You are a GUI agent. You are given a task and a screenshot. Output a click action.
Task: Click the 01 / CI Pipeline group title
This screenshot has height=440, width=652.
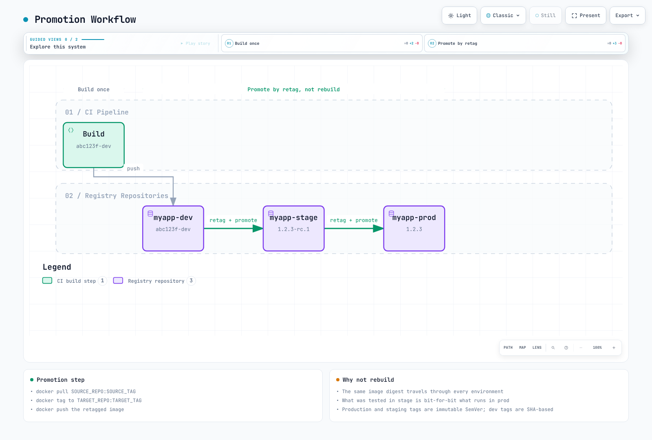pos(97,112)
